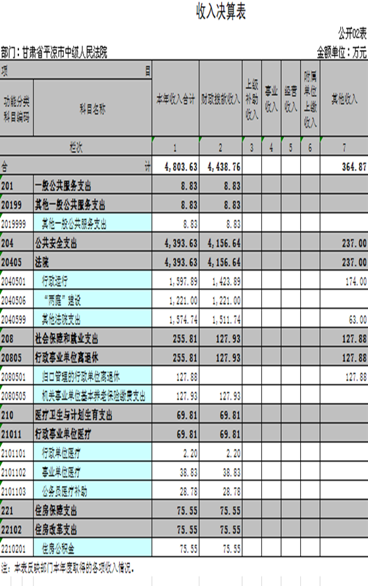Screen dimensions: 368x586
Task: Select the 事业收入 column header
Action: (271, 99)
